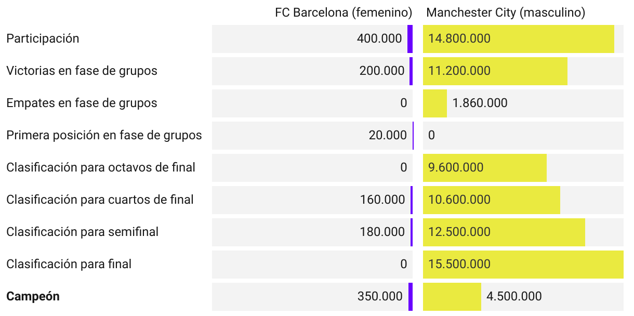Select Clasificación para cuartos de final label
This screenshot has width=634, height=316.
point(100,200)
